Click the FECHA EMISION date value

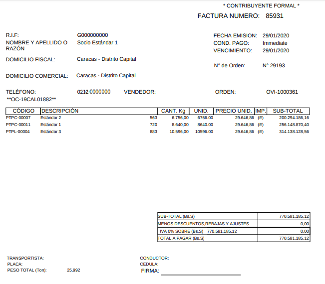pos(276,36)
